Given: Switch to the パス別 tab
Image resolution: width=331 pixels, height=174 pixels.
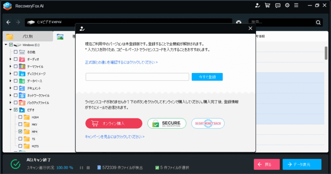Looking at the screenshot, I should click(x=28, y=36).
